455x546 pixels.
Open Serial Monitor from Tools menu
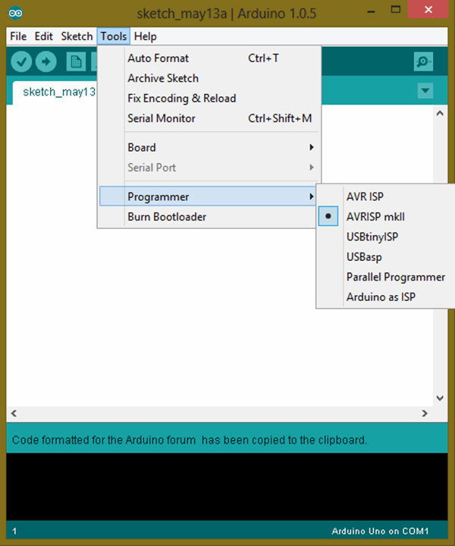209,118
